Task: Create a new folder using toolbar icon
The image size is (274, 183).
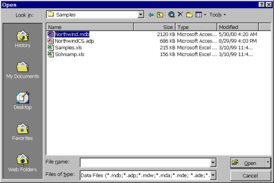Action: (x=189, y=15)
